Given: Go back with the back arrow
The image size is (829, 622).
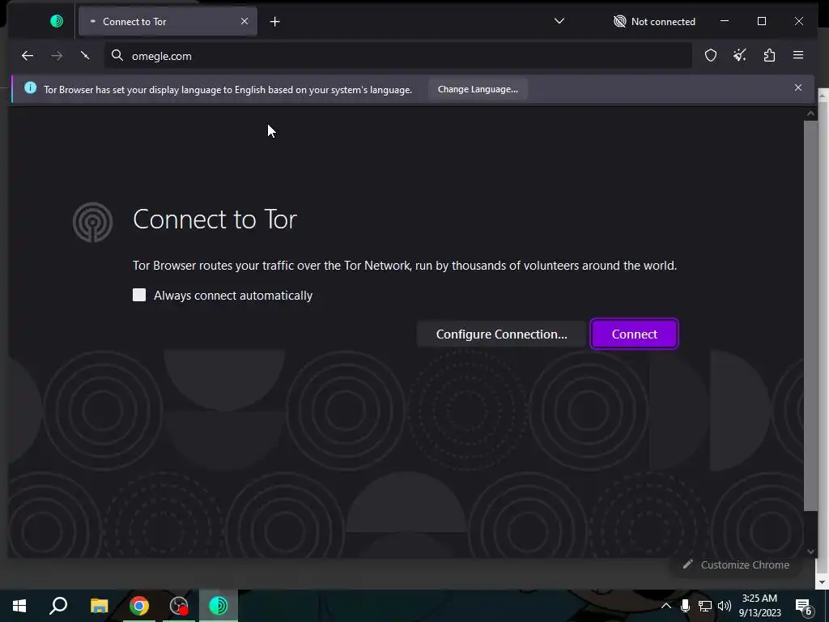Looking at the screenshot, I should pyautogui.click(x=28, y=56).
